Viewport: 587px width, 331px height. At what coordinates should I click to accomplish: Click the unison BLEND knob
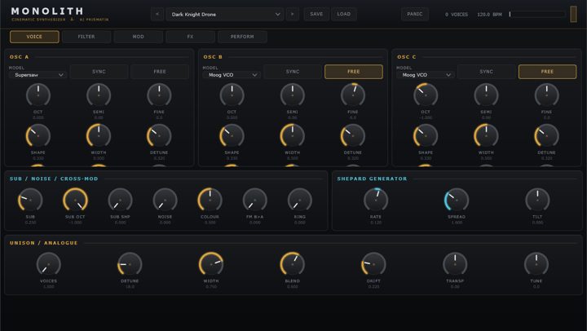293,264
